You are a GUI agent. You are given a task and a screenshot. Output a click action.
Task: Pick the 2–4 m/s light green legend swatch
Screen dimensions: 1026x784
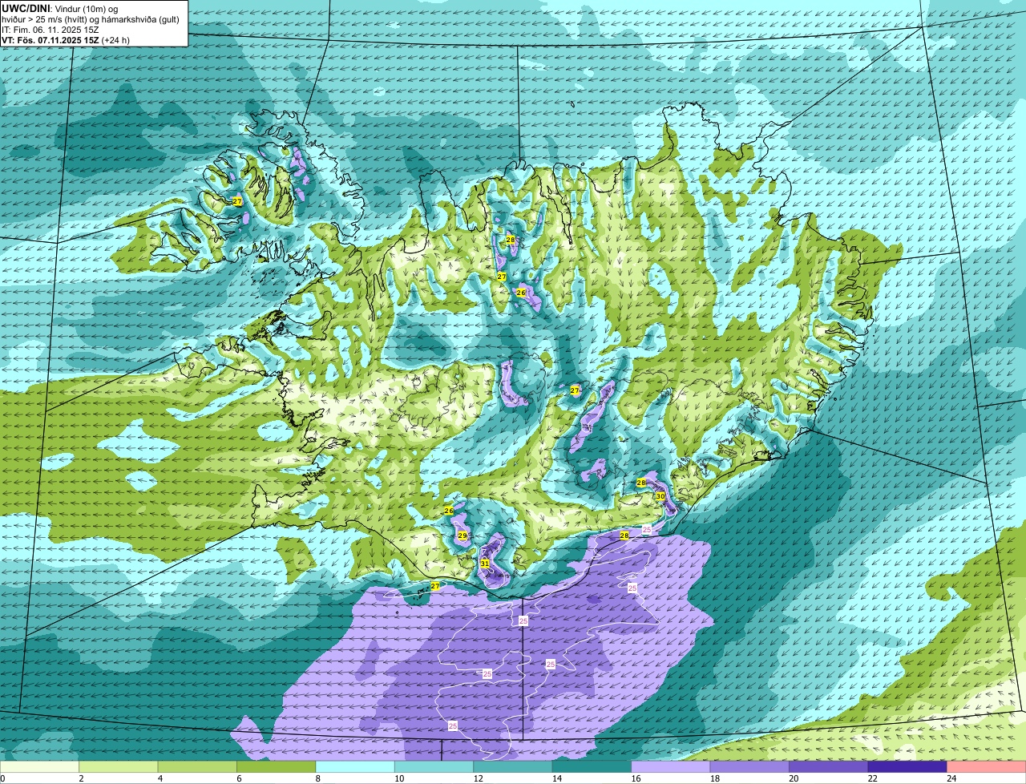pyautogui.click(x=118, y=766)
